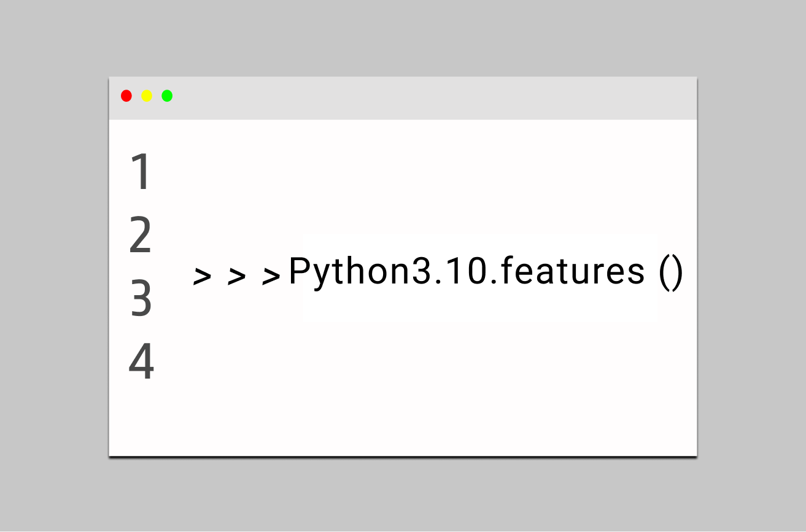Click blank editor area below line 4
The width and height of the screenshot is (806, 532).
(x=399, y=423)
